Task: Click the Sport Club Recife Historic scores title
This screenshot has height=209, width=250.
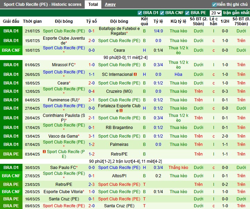Action: pos(43,4)
